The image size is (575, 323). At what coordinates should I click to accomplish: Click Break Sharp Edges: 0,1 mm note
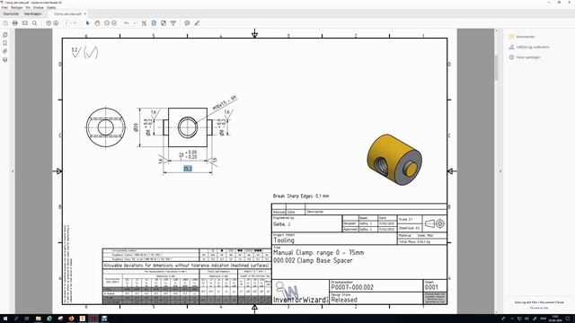coord(301,196)
